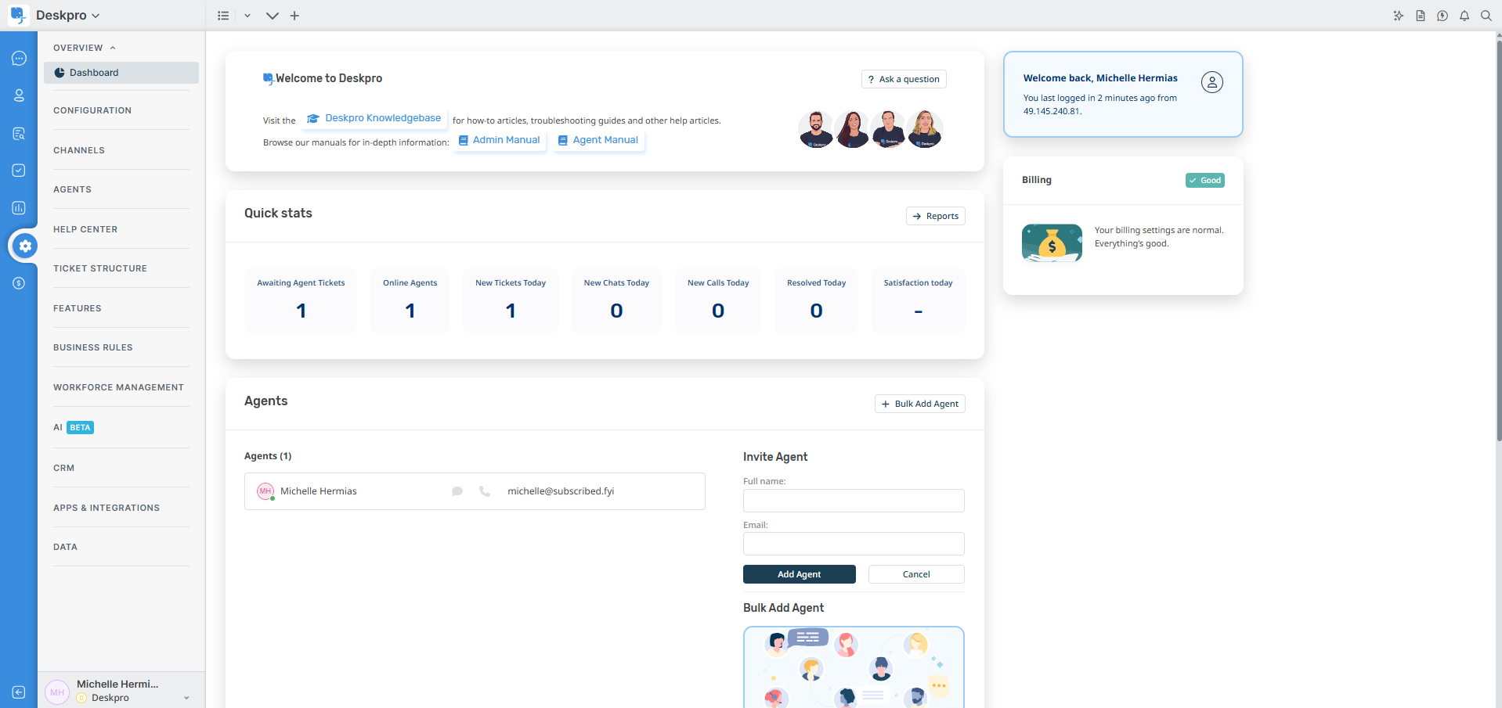Image resolution: width=1502 pixels, height=708 pixels.
Task: Open the Tickets chat-bubble icon in blue sidebar
Action: coord(19,58)
